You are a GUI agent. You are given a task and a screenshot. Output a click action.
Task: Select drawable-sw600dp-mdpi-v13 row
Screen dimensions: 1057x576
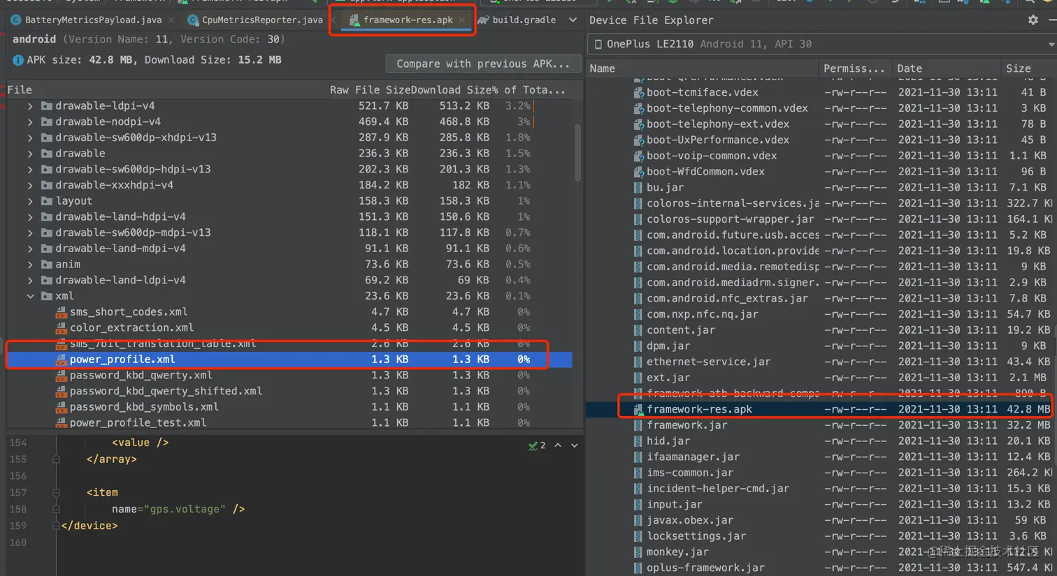tap(289, 232)
